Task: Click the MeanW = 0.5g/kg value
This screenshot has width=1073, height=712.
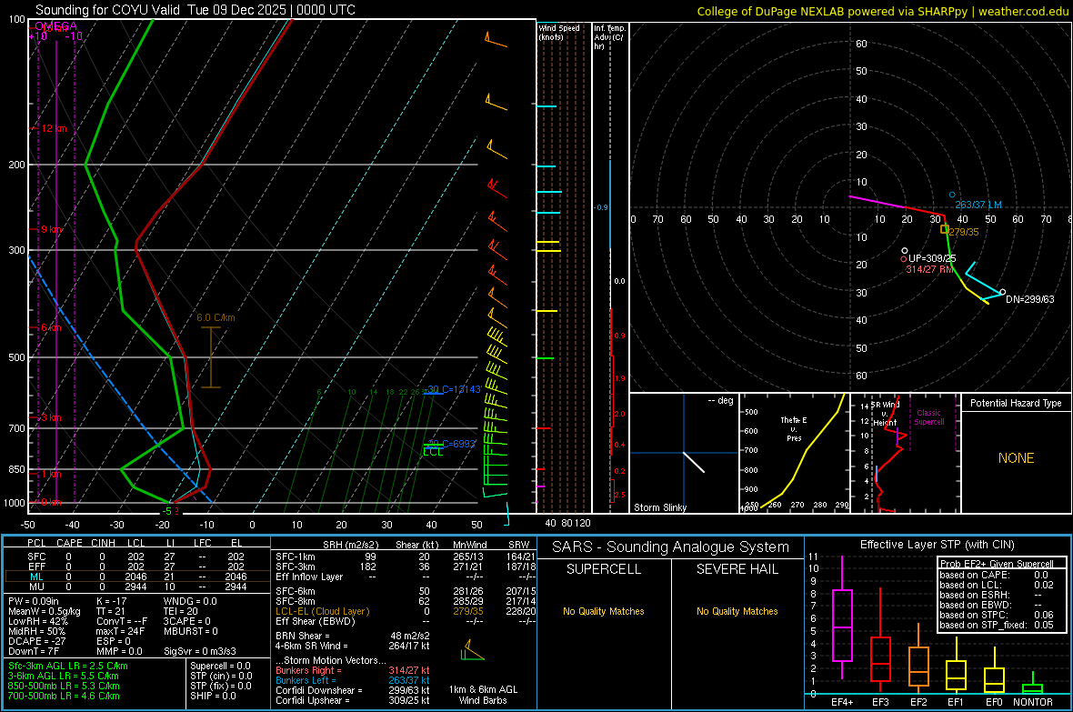Action: click(45, 611)
